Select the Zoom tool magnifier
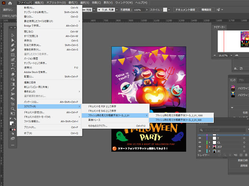Image resolution: width=249 pixels, height=186 pixels. tap(13, 109)
